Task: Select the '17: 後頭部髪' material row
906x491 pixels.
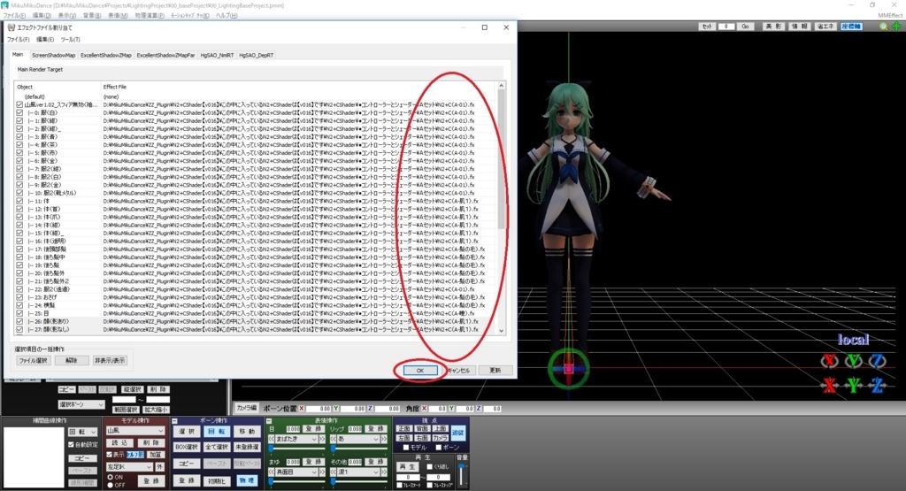Action: pos(254,249)
